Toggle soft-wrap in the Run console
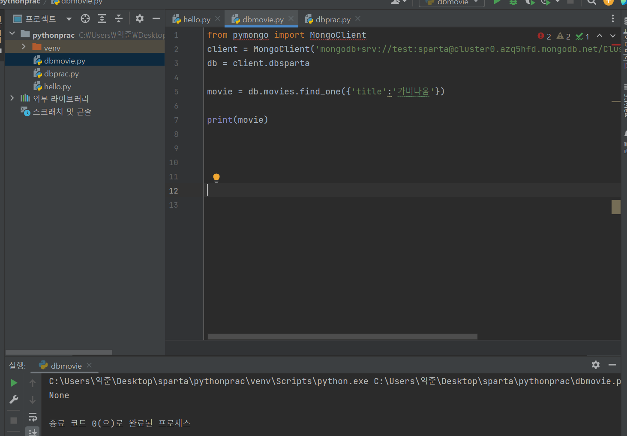Screen dimensions: 627x436 [x=33, y=417]
